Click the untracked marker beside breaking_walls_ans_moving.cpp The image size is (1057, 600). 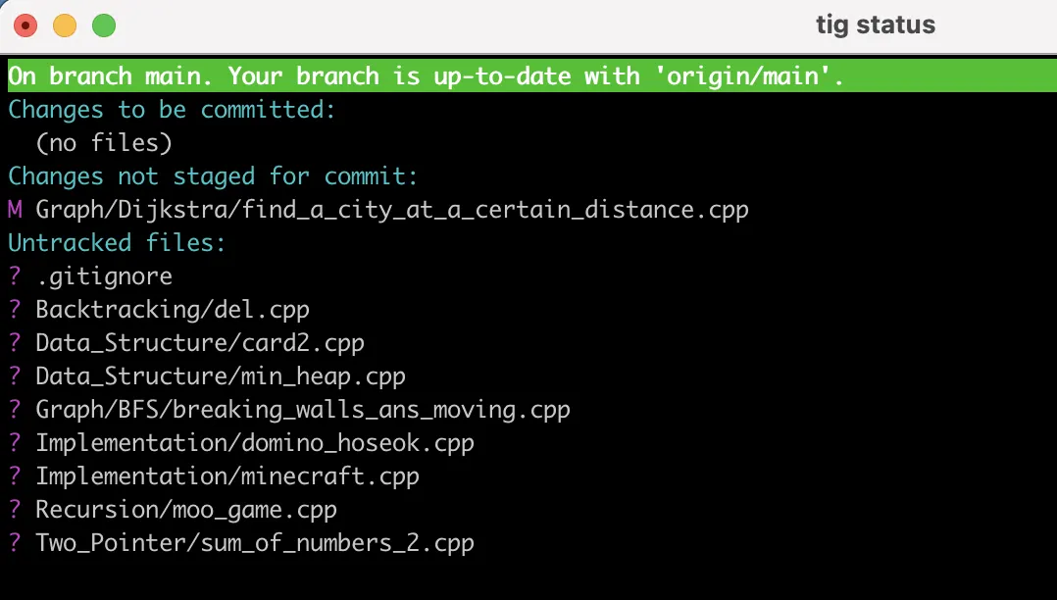pos(15,409)
